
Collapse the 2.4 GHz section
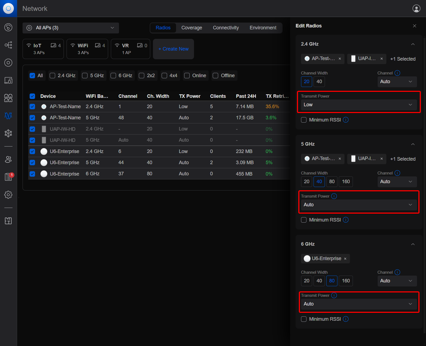pyautogui.click(x=413, y=44)
